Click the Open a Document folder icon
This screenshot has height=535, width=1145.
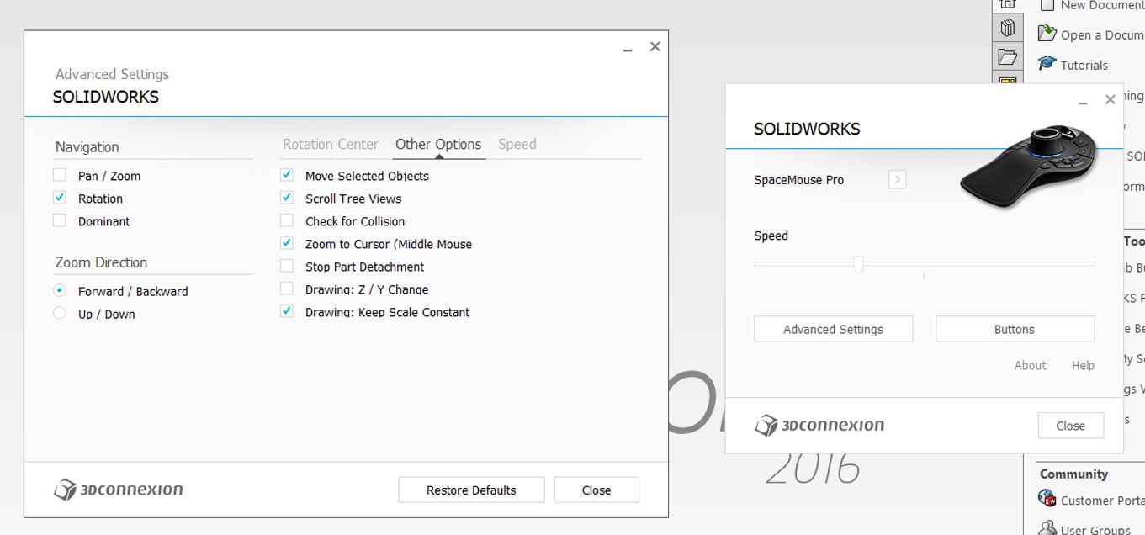tap(1047, 34)
